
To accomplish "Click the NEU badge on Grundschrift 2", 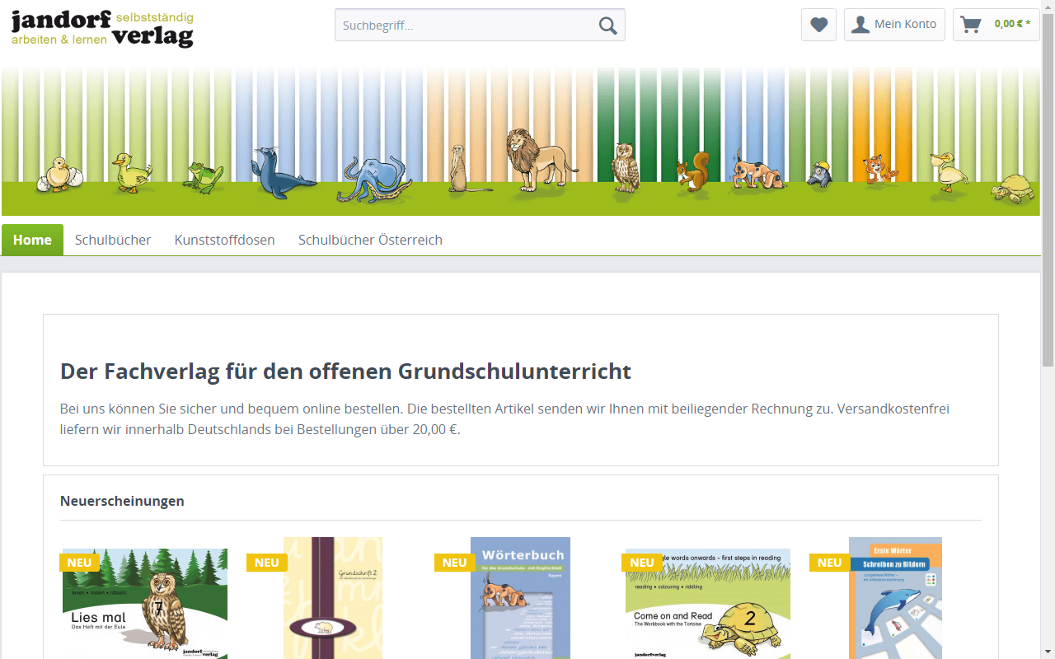I will point(266,563).
